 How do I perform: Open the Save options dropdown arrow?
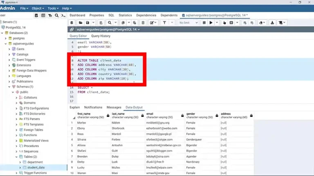[93, 23]
